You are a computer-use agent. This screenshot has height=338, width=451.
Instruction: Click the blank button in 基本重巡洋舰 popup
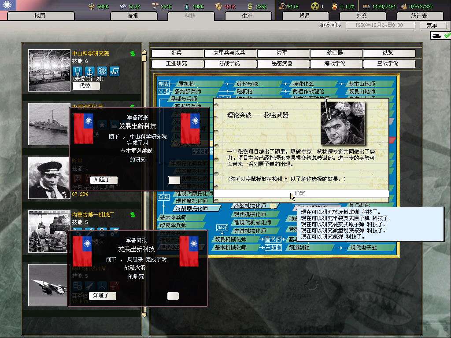[x=174, y=180]
